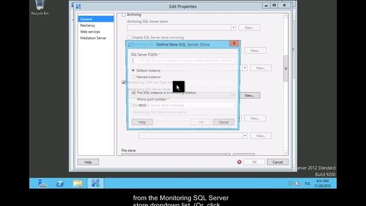Click the vertical scrollbar thumb in Edit Properties

pyautogui.click(x=286, y=69)
